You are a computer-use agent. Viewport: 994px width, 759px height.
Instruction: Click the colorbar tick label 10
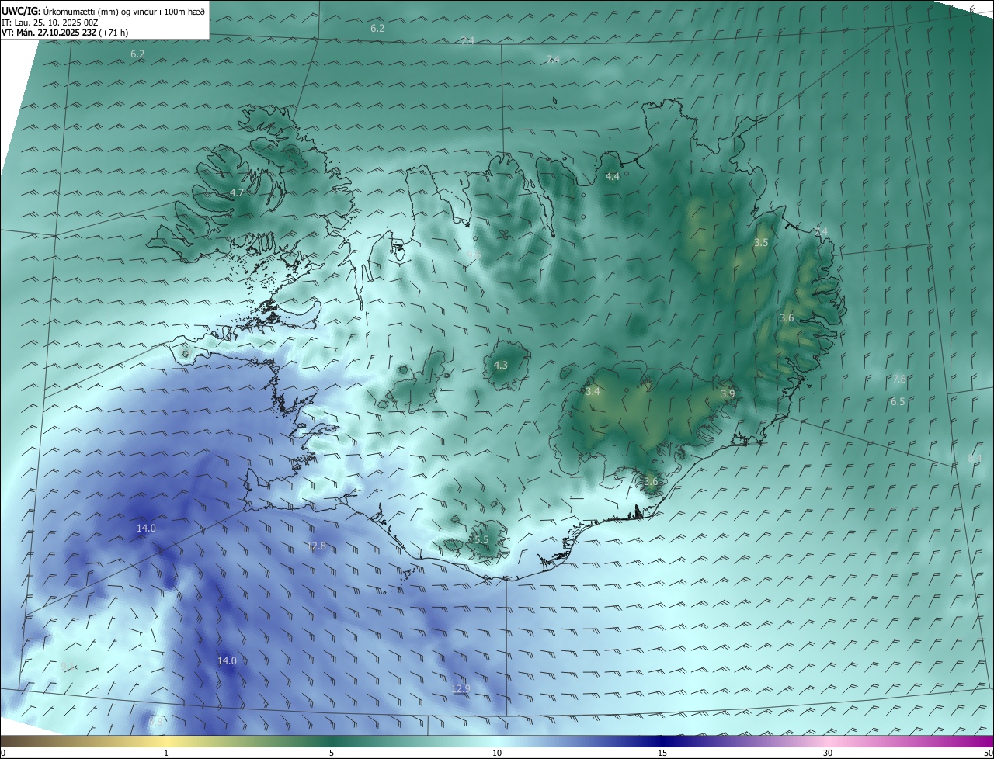(x=497, y=753)
